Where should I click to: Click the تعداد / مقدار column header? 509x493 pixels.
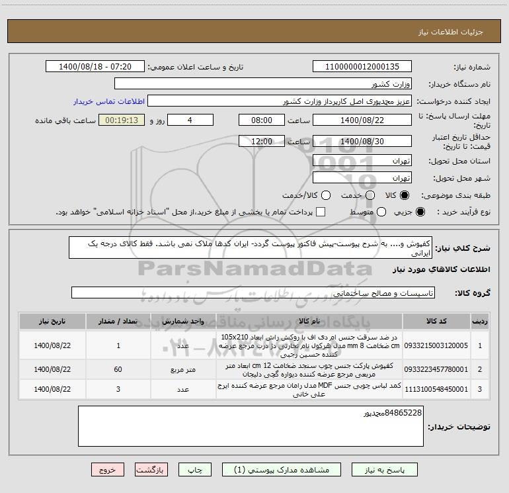118,321
